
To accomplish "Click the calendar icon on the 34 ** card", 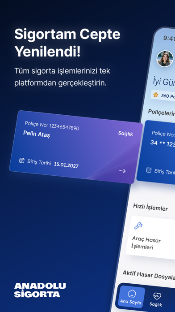I will (x=149, y=170).
